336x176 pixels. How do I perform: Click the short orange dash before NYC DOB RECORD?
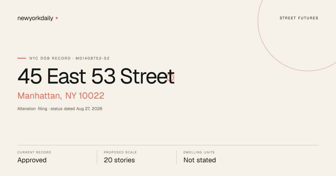point(22,58)
